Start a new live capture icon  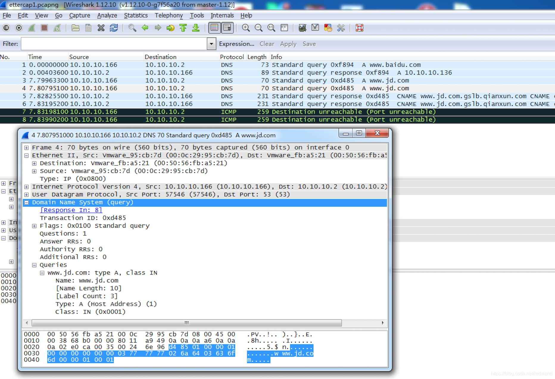click(32, 28)
